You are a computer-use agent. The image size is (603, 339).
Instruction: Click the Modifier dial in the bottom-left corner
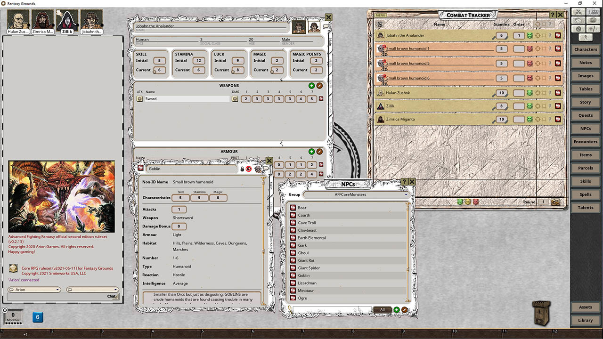(x=13, y=317)
